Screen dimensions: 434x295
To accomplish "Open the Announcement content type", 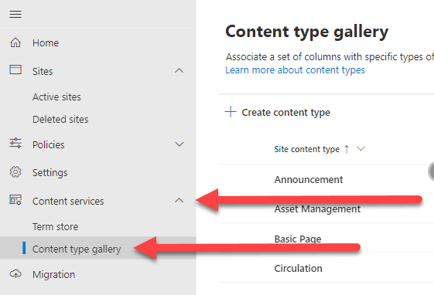I will [x=309, y=180].
